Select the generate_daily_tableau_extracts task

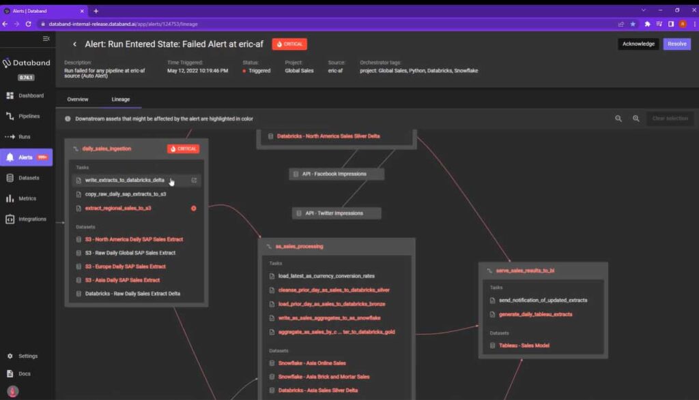(535, 315)
